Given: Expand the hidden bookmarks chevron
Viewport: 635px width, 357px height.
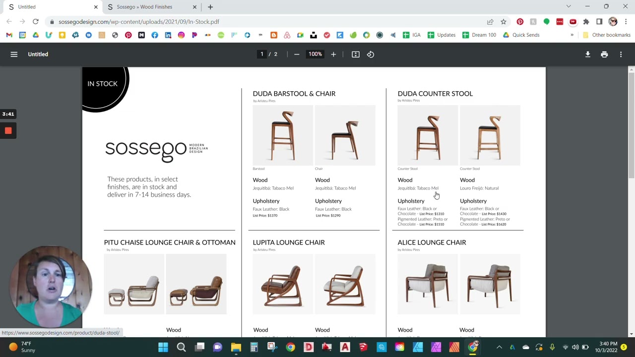Looking at the screenshot, I should click(572, 35).
